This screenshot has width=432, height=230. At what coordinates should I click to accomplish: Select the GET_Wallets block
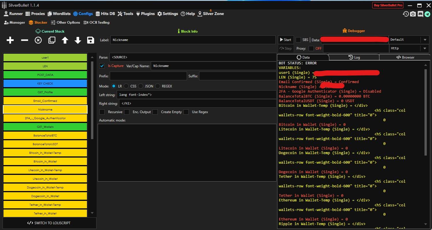pos(45,127)
